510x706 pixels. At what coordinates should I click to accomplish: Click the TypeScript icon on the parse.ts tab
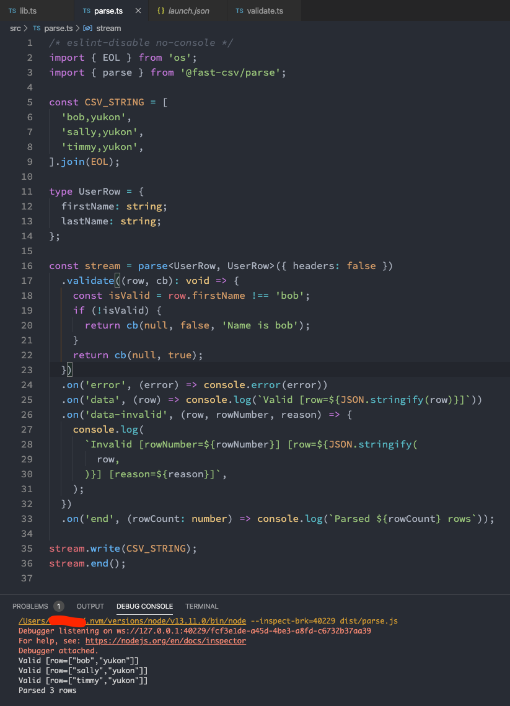tap(87, 10)
